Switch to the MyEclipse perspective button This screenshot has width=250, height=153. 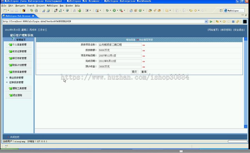(234, 11)
